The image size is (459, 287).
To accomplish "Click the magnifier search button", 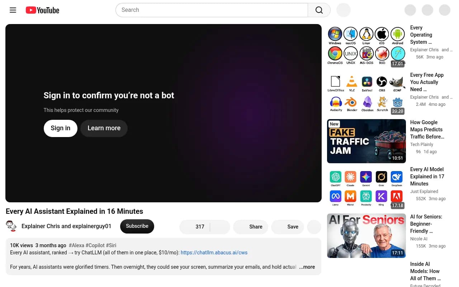I will (319, 10).
